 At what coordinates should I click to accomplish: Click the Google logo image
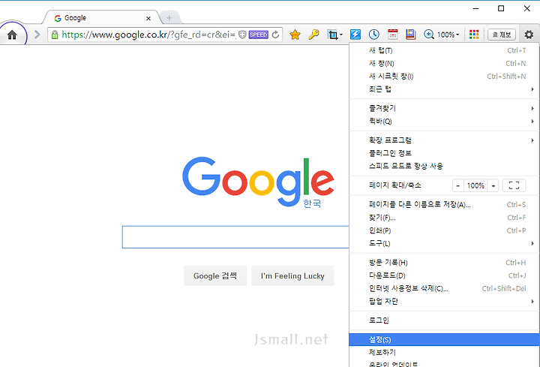tap(258, 182)
